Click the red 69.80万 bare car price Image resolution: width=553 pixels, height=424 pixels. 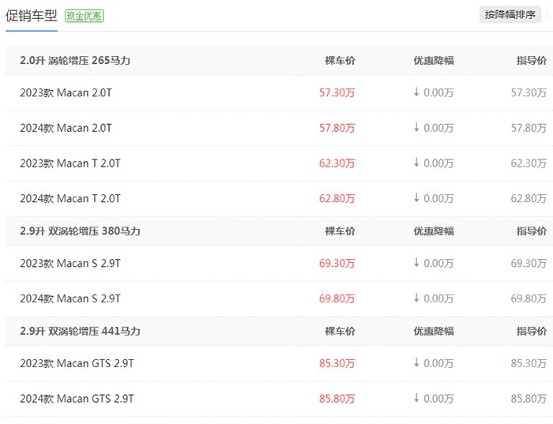tap(337, 298)
